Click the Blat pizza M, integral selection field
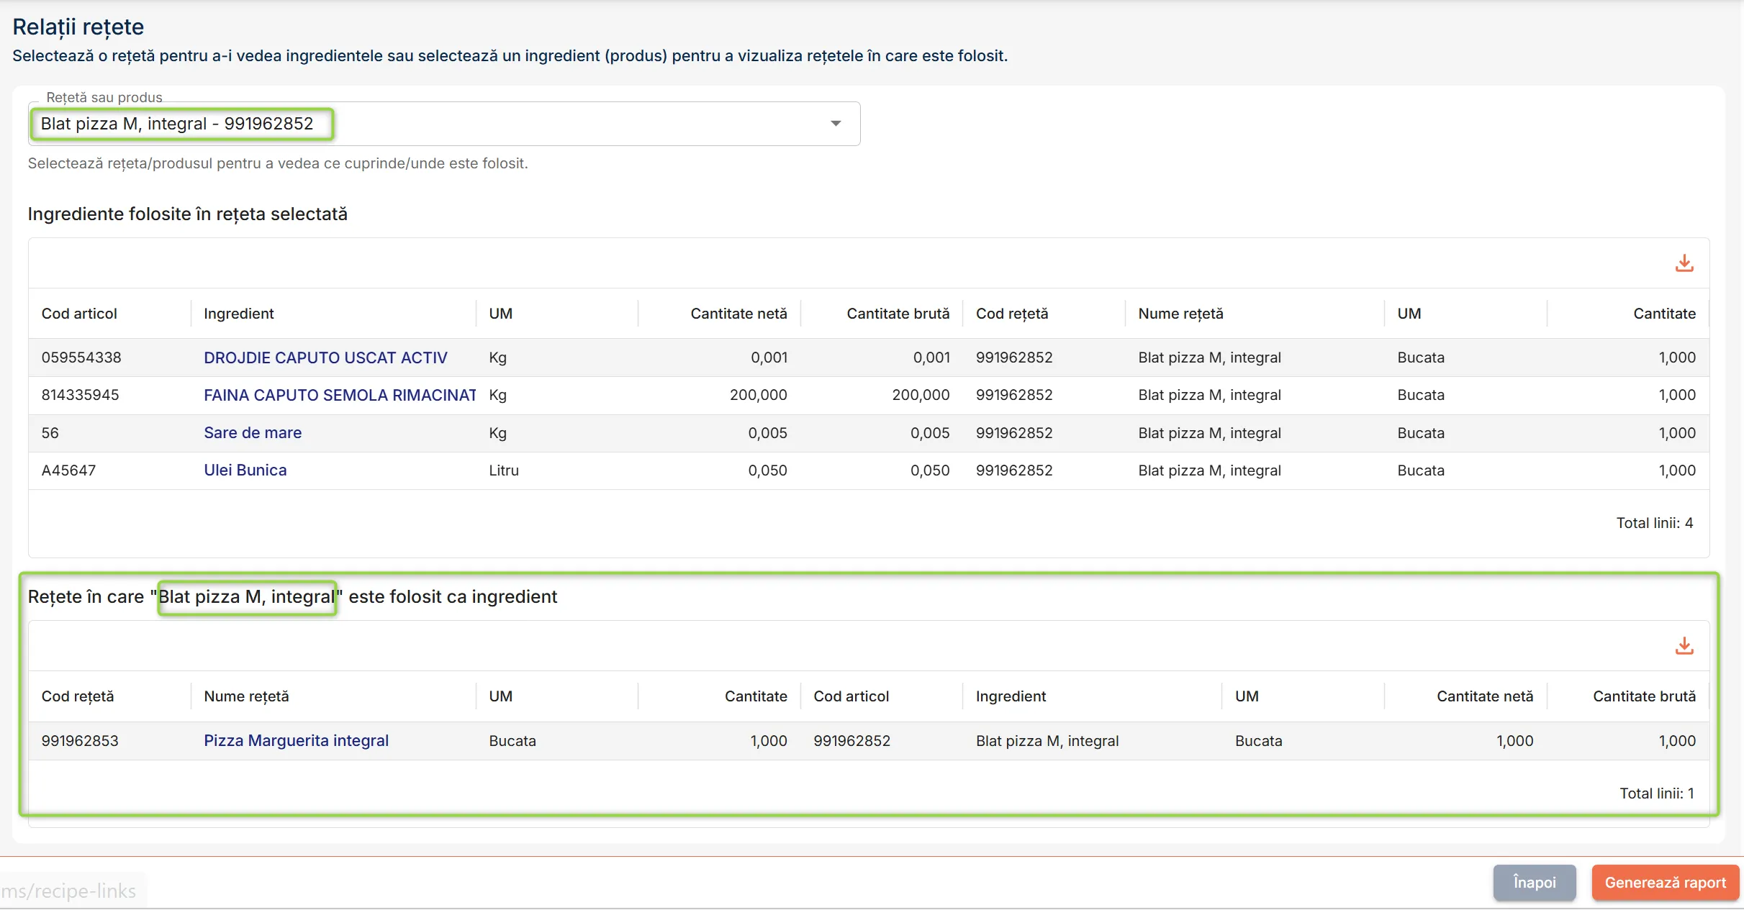The height and width of the screenshot is (910, 1744). point(444,124)
